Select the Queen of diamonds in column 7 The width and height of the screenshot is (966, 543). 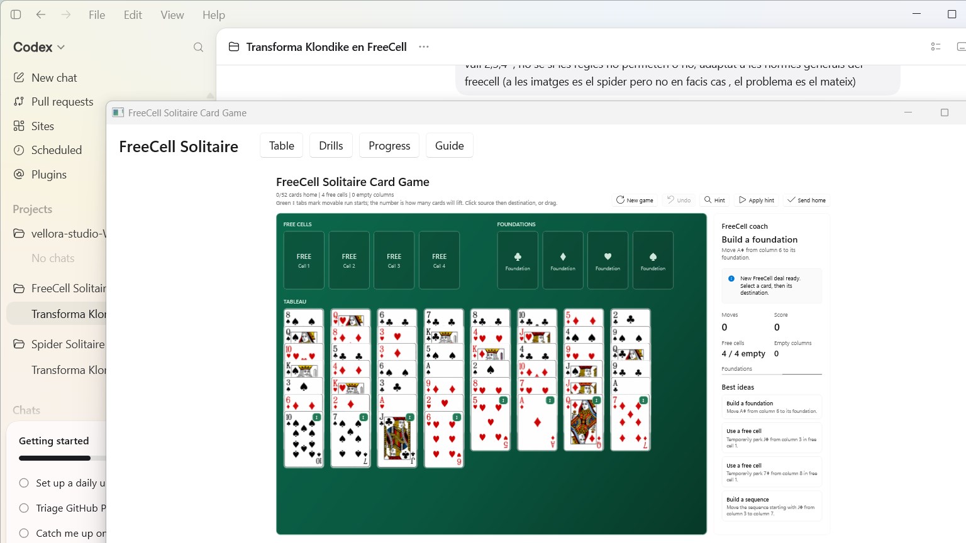pos(584,422)
